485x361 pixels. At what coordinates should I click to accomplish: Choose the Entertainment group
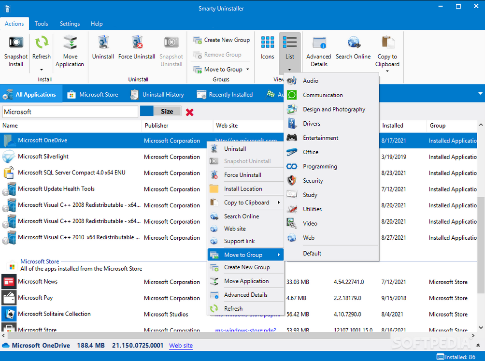click(x=331, y=138)
